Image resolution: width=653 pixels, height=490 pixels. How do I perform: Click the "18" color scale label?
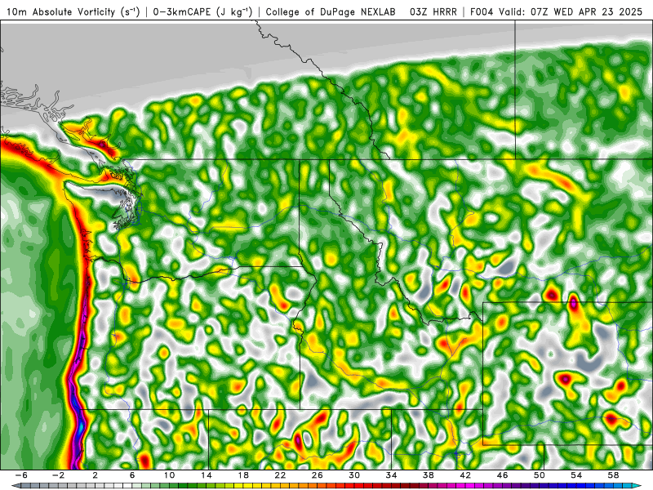tap(243, 475)
